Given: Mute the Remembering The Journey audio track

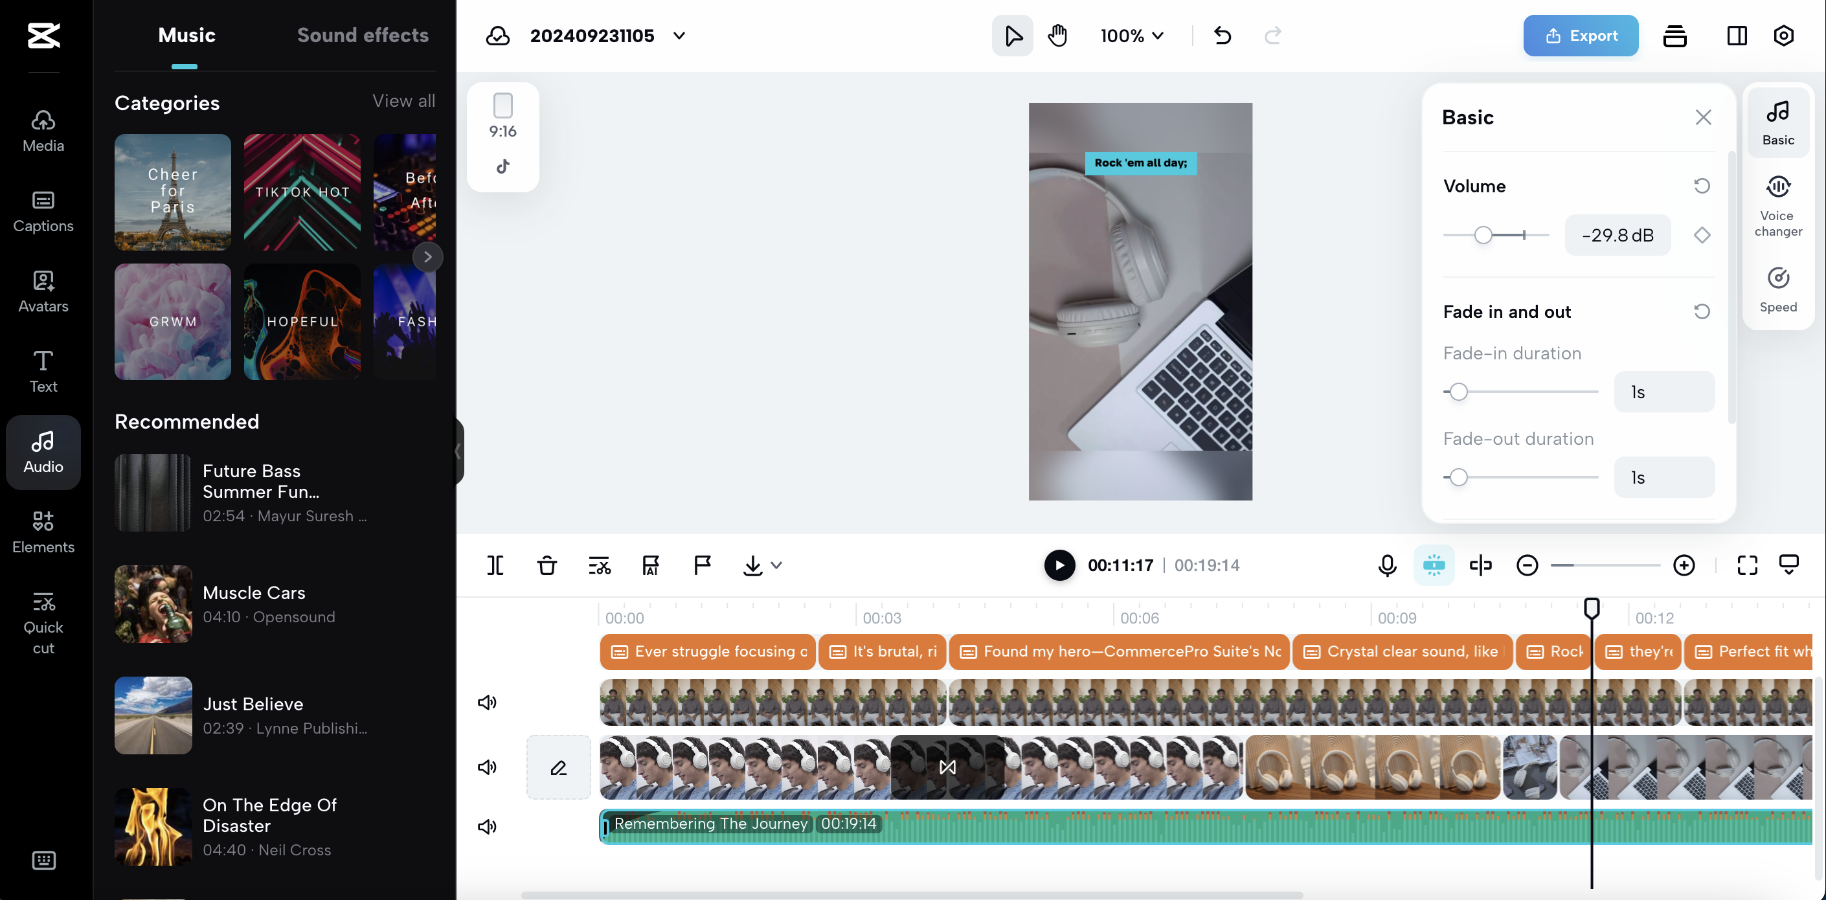Looking at the screenshot, I should (x=487, y=826).
